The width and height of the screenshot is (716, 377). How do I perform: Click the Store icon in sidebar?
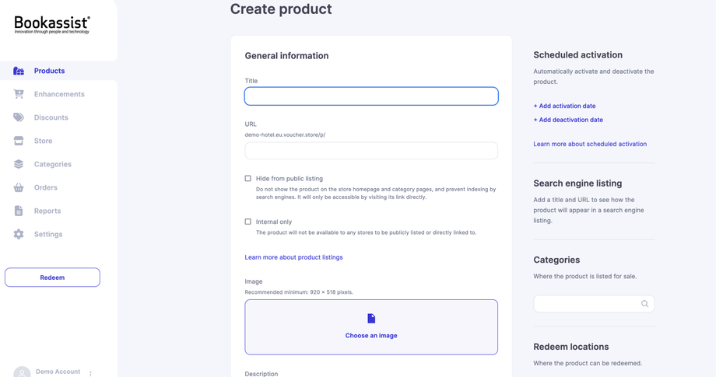19,141
